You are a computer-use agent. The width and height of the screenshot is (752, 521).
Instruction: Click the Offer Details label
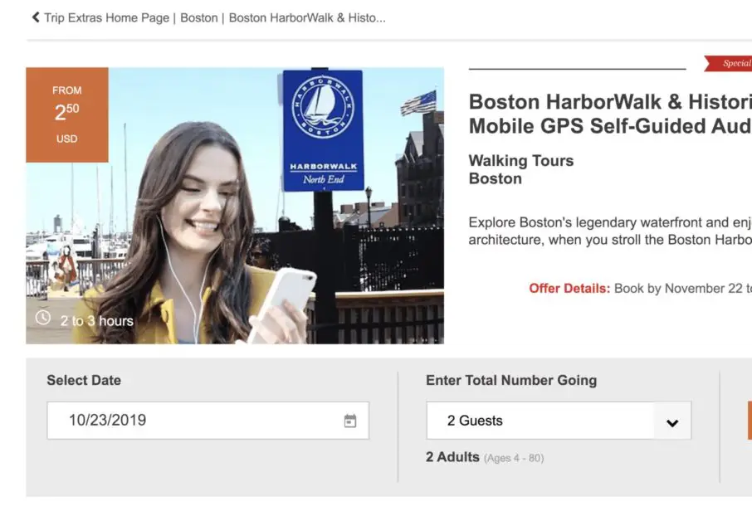pyautogui.click(x=569, y=288)
